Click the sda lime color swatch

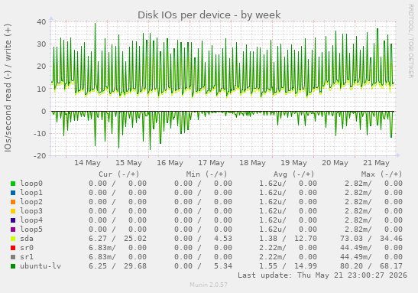[13, 239]
